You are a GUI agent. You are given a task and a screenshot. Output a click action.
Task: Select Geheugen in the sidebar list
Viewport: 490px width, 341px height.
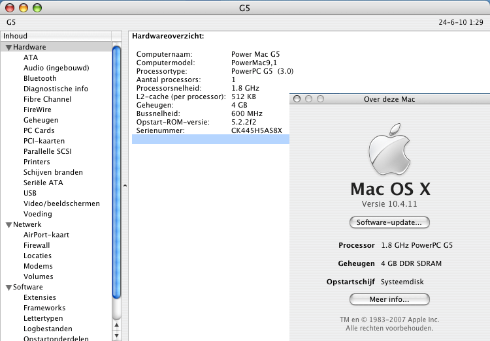coord(41,120)
